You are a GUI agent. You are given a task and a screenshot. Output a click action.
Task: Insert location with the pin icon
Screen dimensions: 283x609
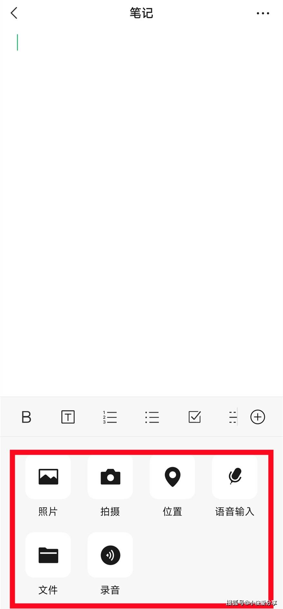172,477
